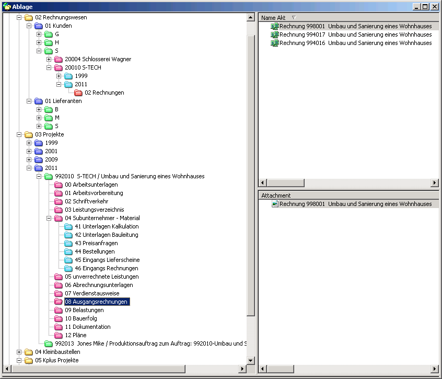Screen dimensions: 442x379
Task: Click the green folder icon of project 992010 S-TECH
Action: [x=49, y=177]
